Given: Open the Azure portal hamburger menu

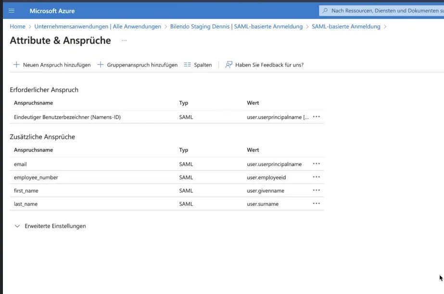Looking at the screenshot, I should click(12, 11).
